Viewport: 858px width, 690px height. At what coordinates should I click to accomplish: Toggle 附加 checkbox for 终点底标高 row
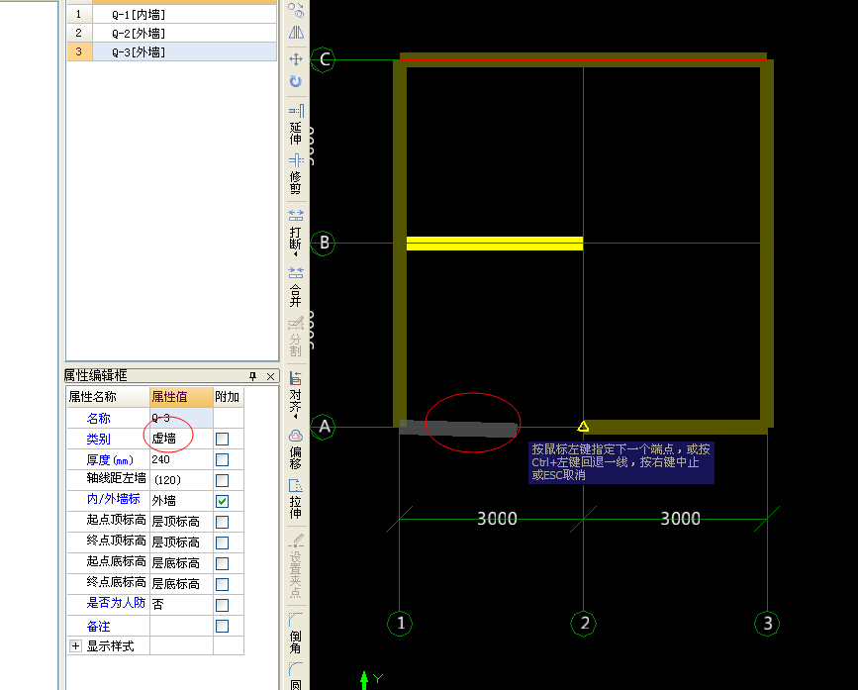(x=222, y=584)
